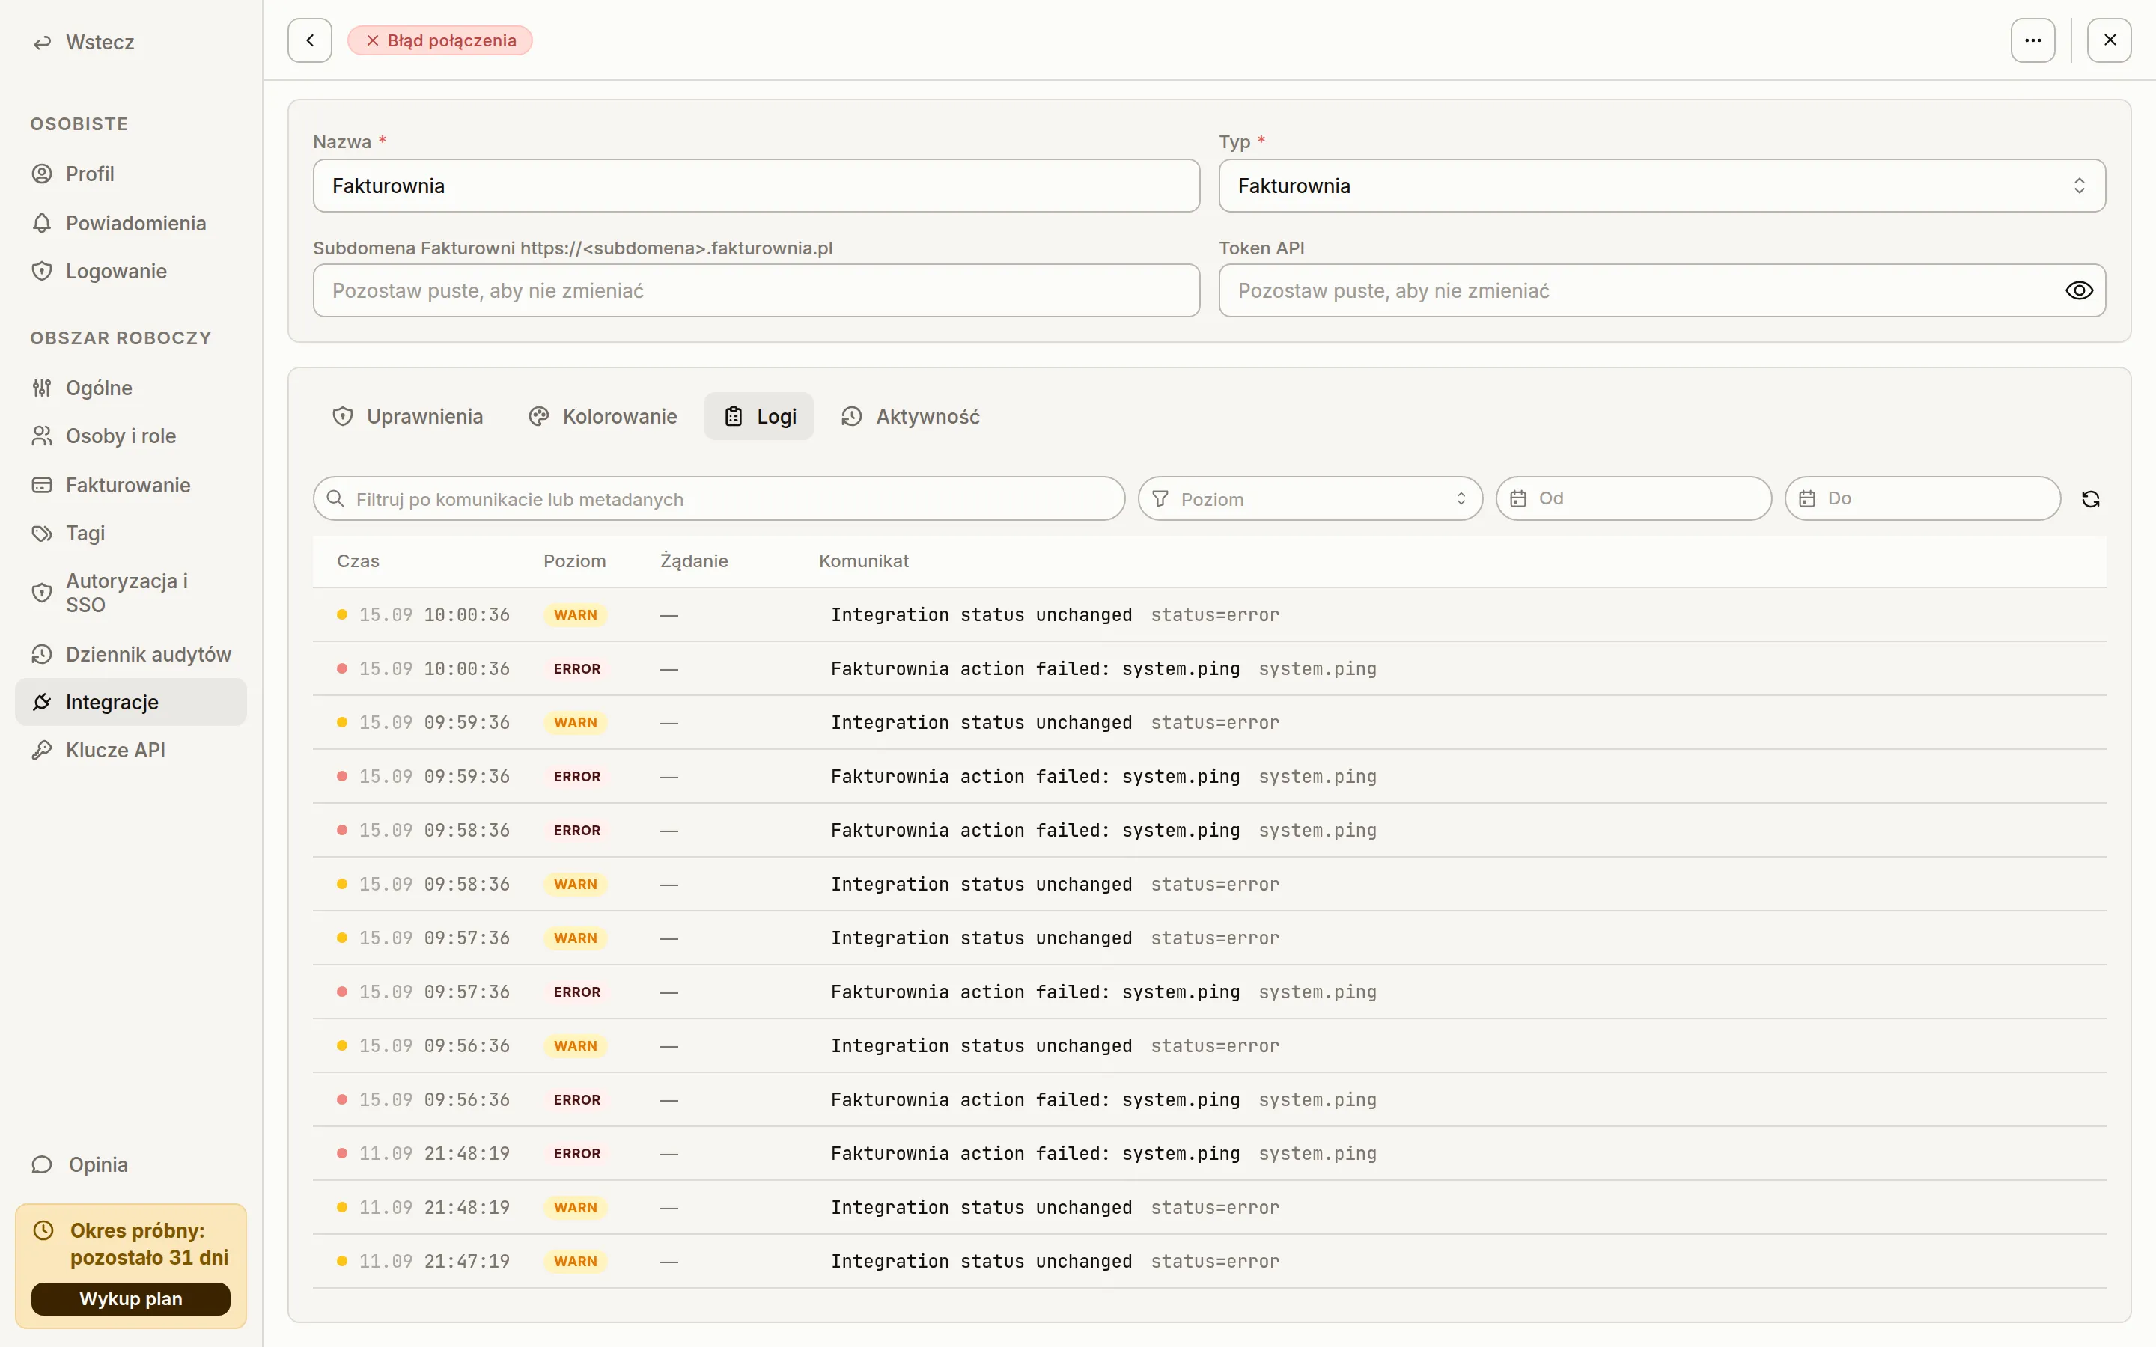Select the WARN log at 11.09 21:47:19

click(1209, 1262)
